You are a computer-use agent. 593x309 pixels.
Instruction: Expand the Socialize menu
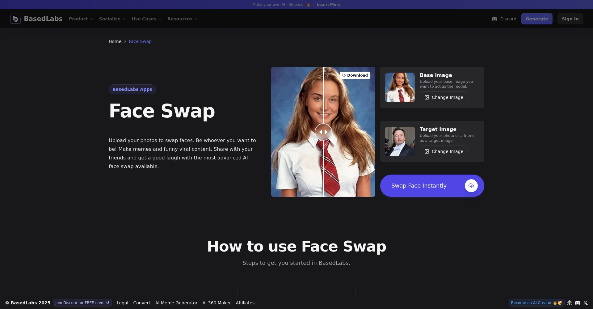[112, 19]
